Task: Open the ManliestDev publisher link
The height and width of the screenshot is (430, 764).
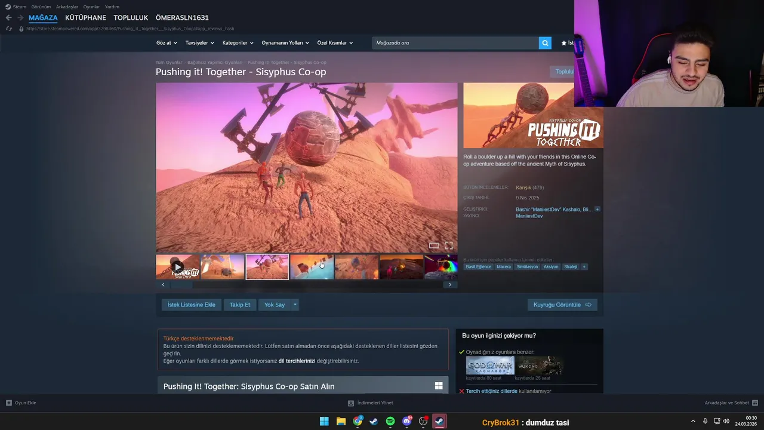Action: 529,216
